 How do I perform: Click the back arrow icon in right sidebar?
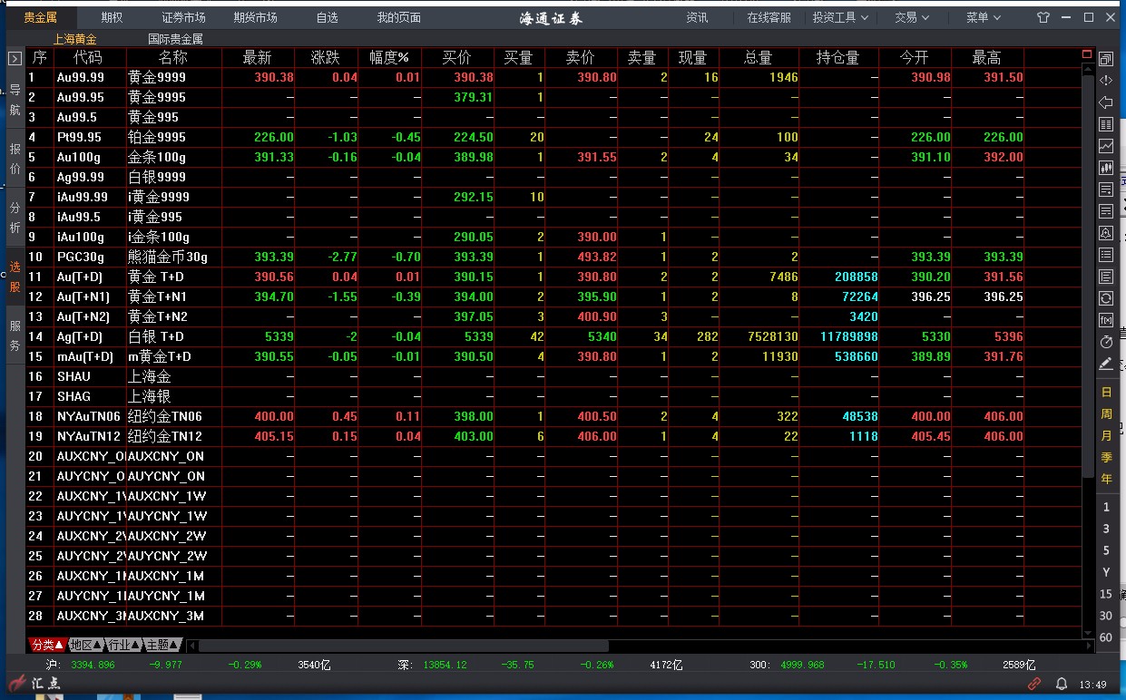(x=1105, y=102)
